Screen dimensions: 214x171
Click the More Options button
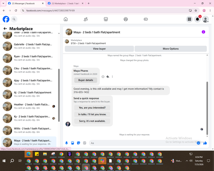click(x=171, y=49)
